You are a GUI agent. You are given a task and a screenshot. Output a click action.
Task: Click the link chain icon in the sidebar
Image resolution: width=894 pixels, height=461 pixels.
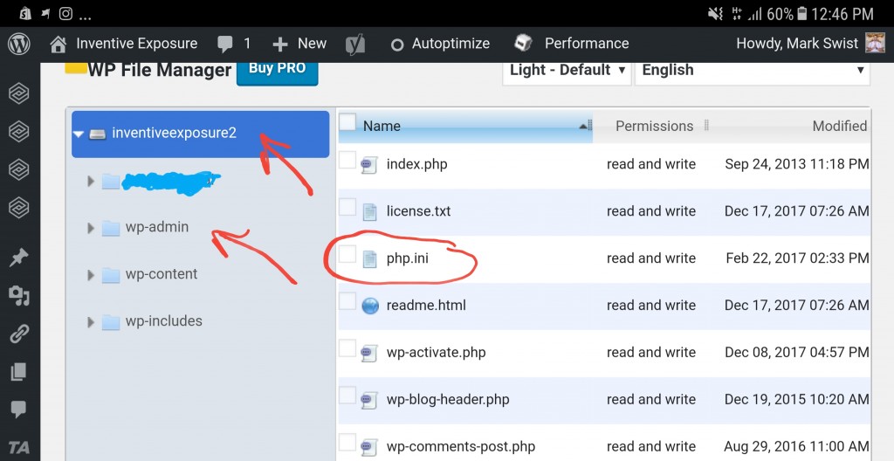tap(19, 334)
